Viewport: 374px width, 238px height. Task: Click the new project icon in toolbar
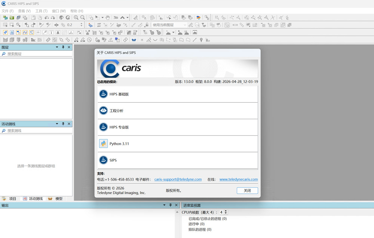tap(5, 18)
